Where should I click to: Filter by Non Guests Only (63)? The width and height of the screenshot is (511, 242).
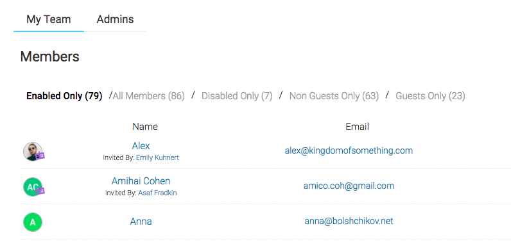click(x=334, y=96)
